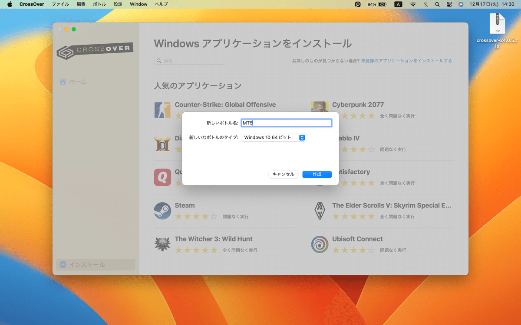Click the Ubisoft Connect star rating
Screen dimensions: 521x325
click(x=353, y=250)
